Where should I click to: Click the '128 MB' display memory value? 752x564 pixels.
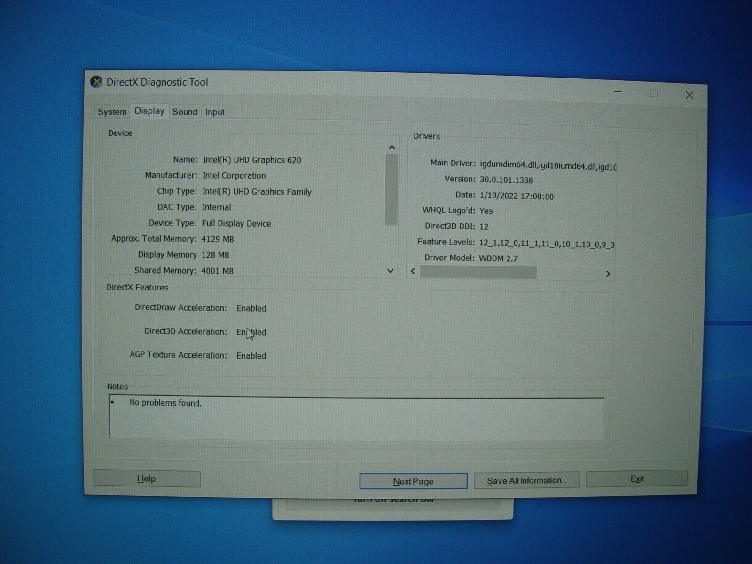pos(215,255)
